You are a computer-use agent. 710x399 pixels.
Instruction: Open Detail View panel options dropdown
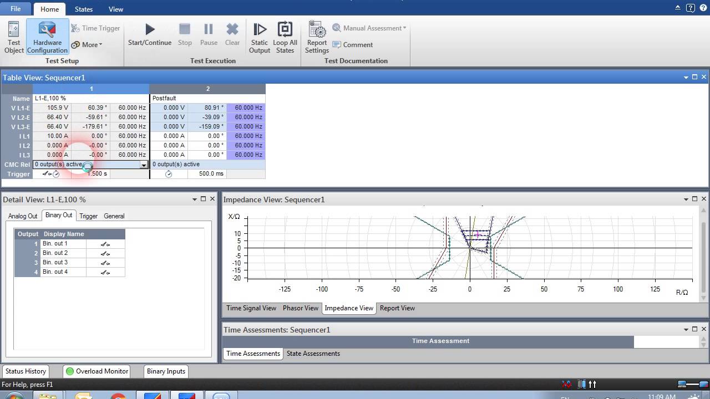pos(195,199)
